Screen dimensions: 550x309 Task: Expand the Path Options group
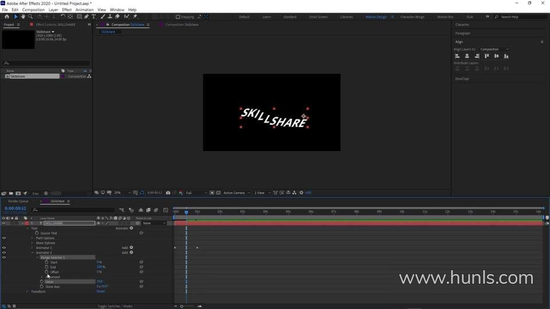click(x=32, y=238)
